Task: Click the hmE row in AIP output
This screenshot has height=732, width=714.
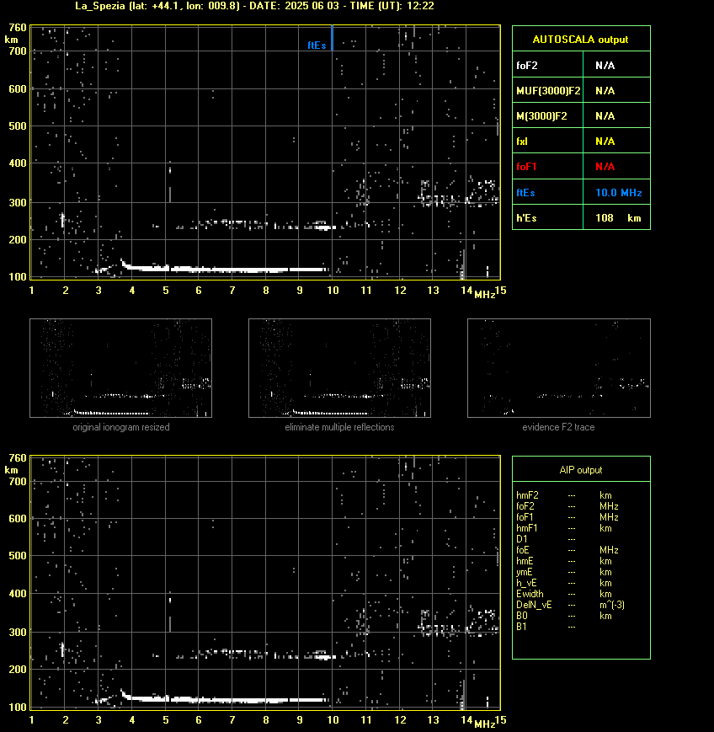Action: click(564, 561)
